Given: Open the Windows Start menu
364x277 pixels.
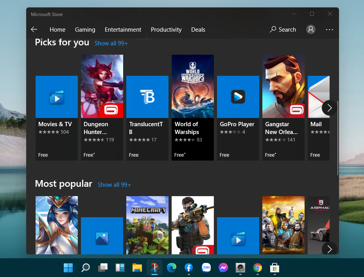Looking at the screenshot, I should 68,268.
